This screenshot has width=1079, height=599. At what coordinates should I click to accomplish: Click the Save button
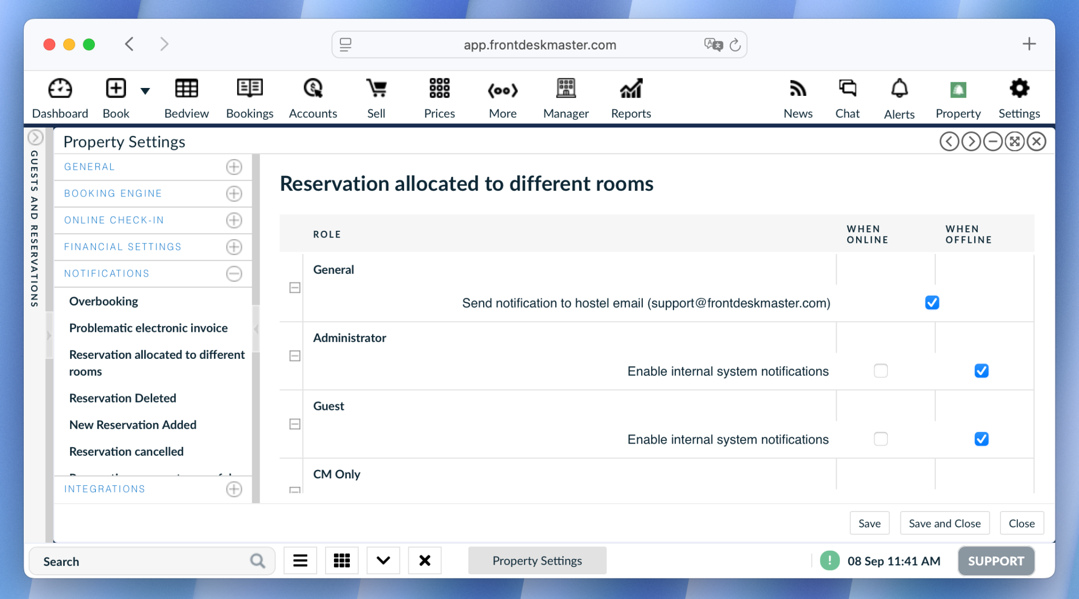869,523
